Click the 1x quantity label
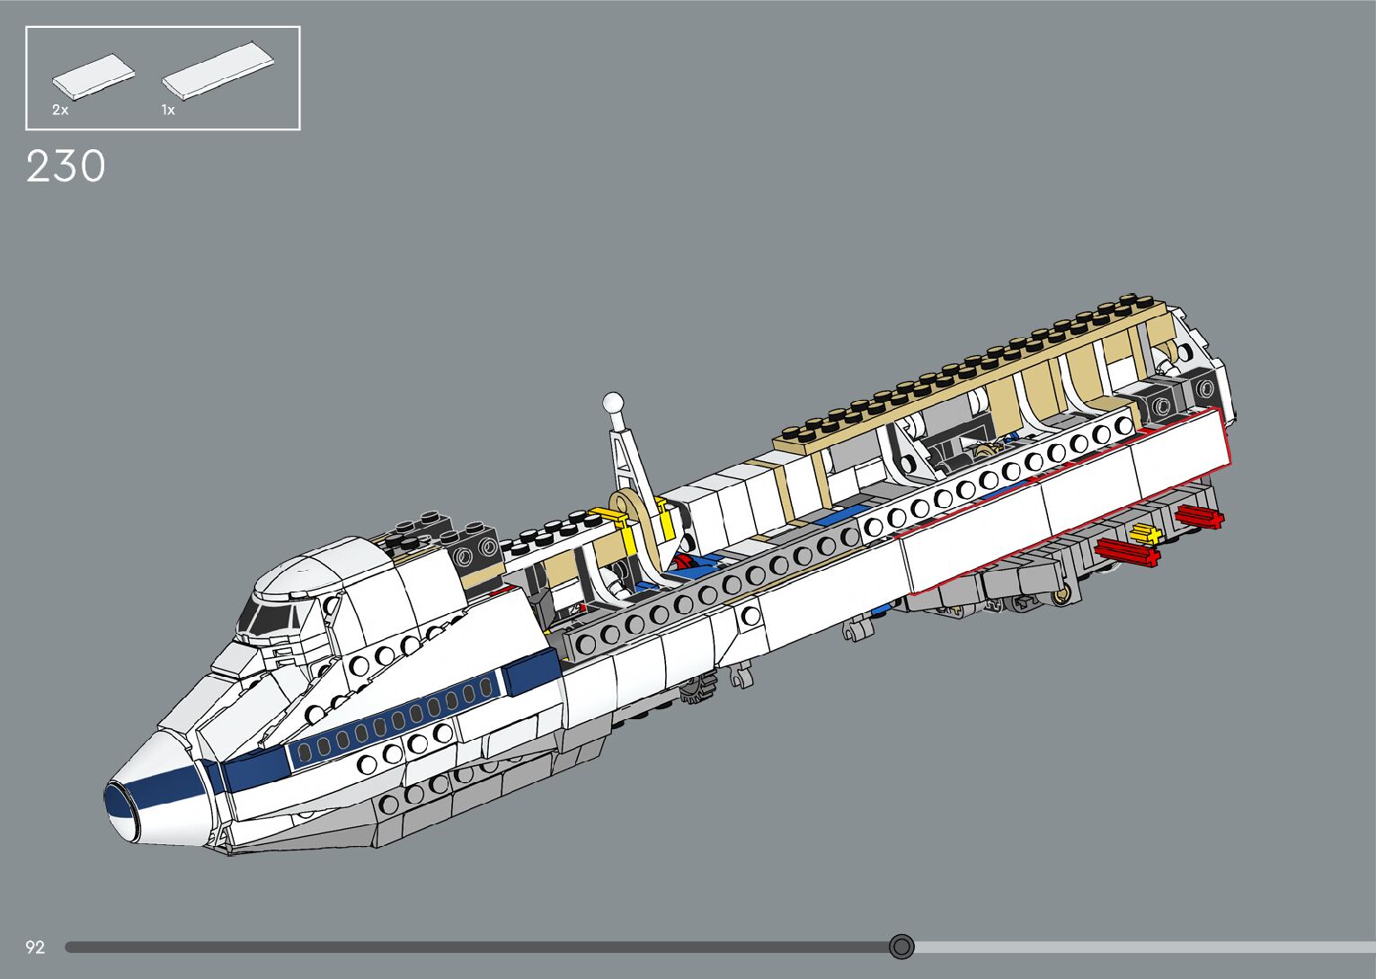 168,110
